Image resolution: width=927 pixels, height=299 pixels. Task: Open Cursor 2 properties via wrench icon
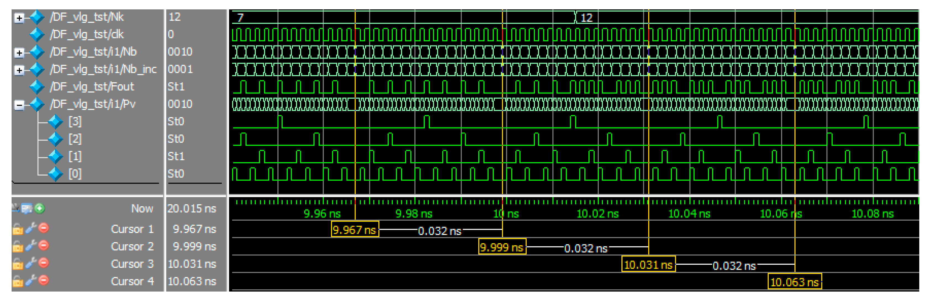pos(31,246)
